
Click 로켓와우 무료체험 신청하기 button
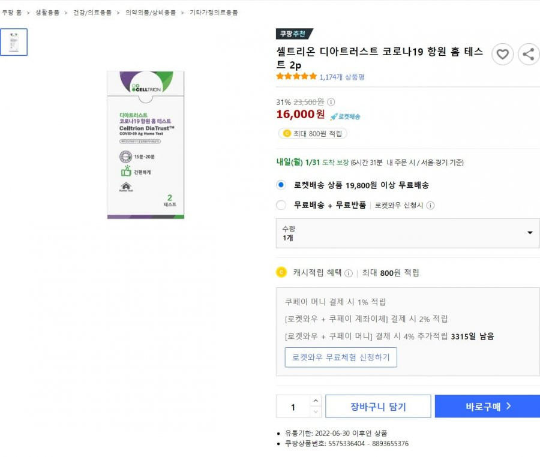341,357
